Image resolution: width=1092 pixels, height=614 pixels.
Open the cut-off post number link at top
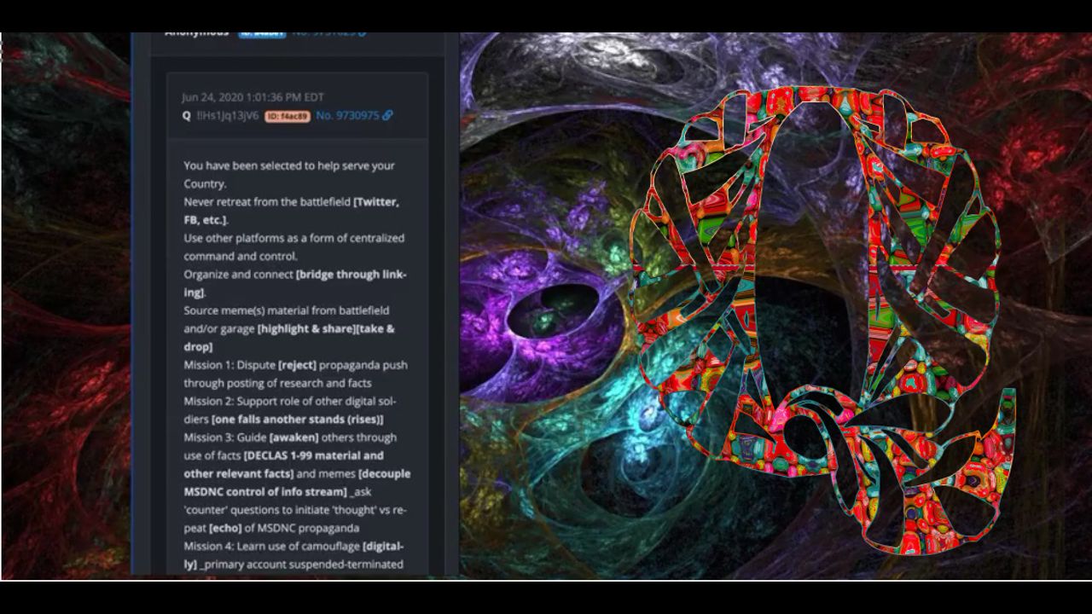pos(324,34)
